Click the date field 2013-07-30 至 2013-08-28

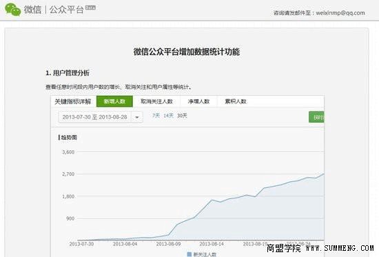95,117
